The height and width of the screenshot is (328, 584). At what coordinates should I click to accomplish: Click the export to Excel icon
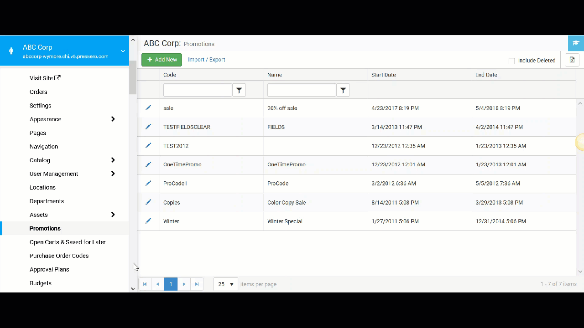pos(572,60)
